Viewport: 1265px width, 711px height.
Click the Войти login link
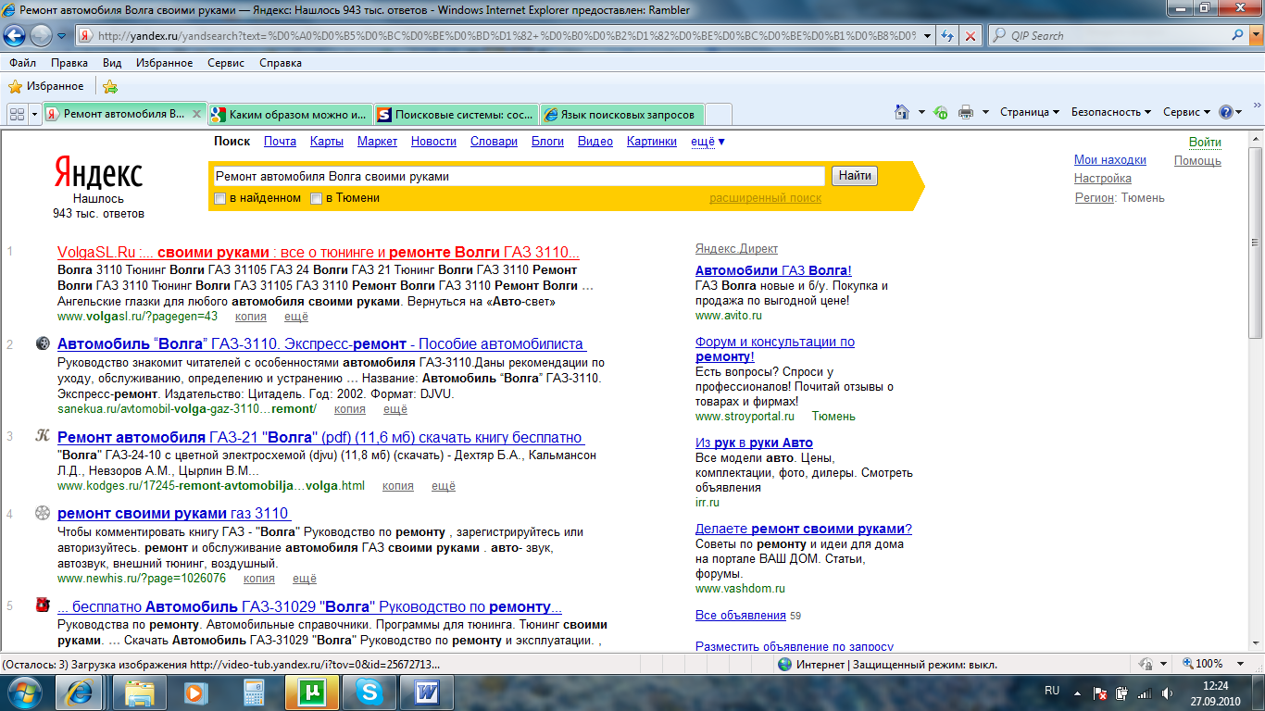click(1205, 143)
